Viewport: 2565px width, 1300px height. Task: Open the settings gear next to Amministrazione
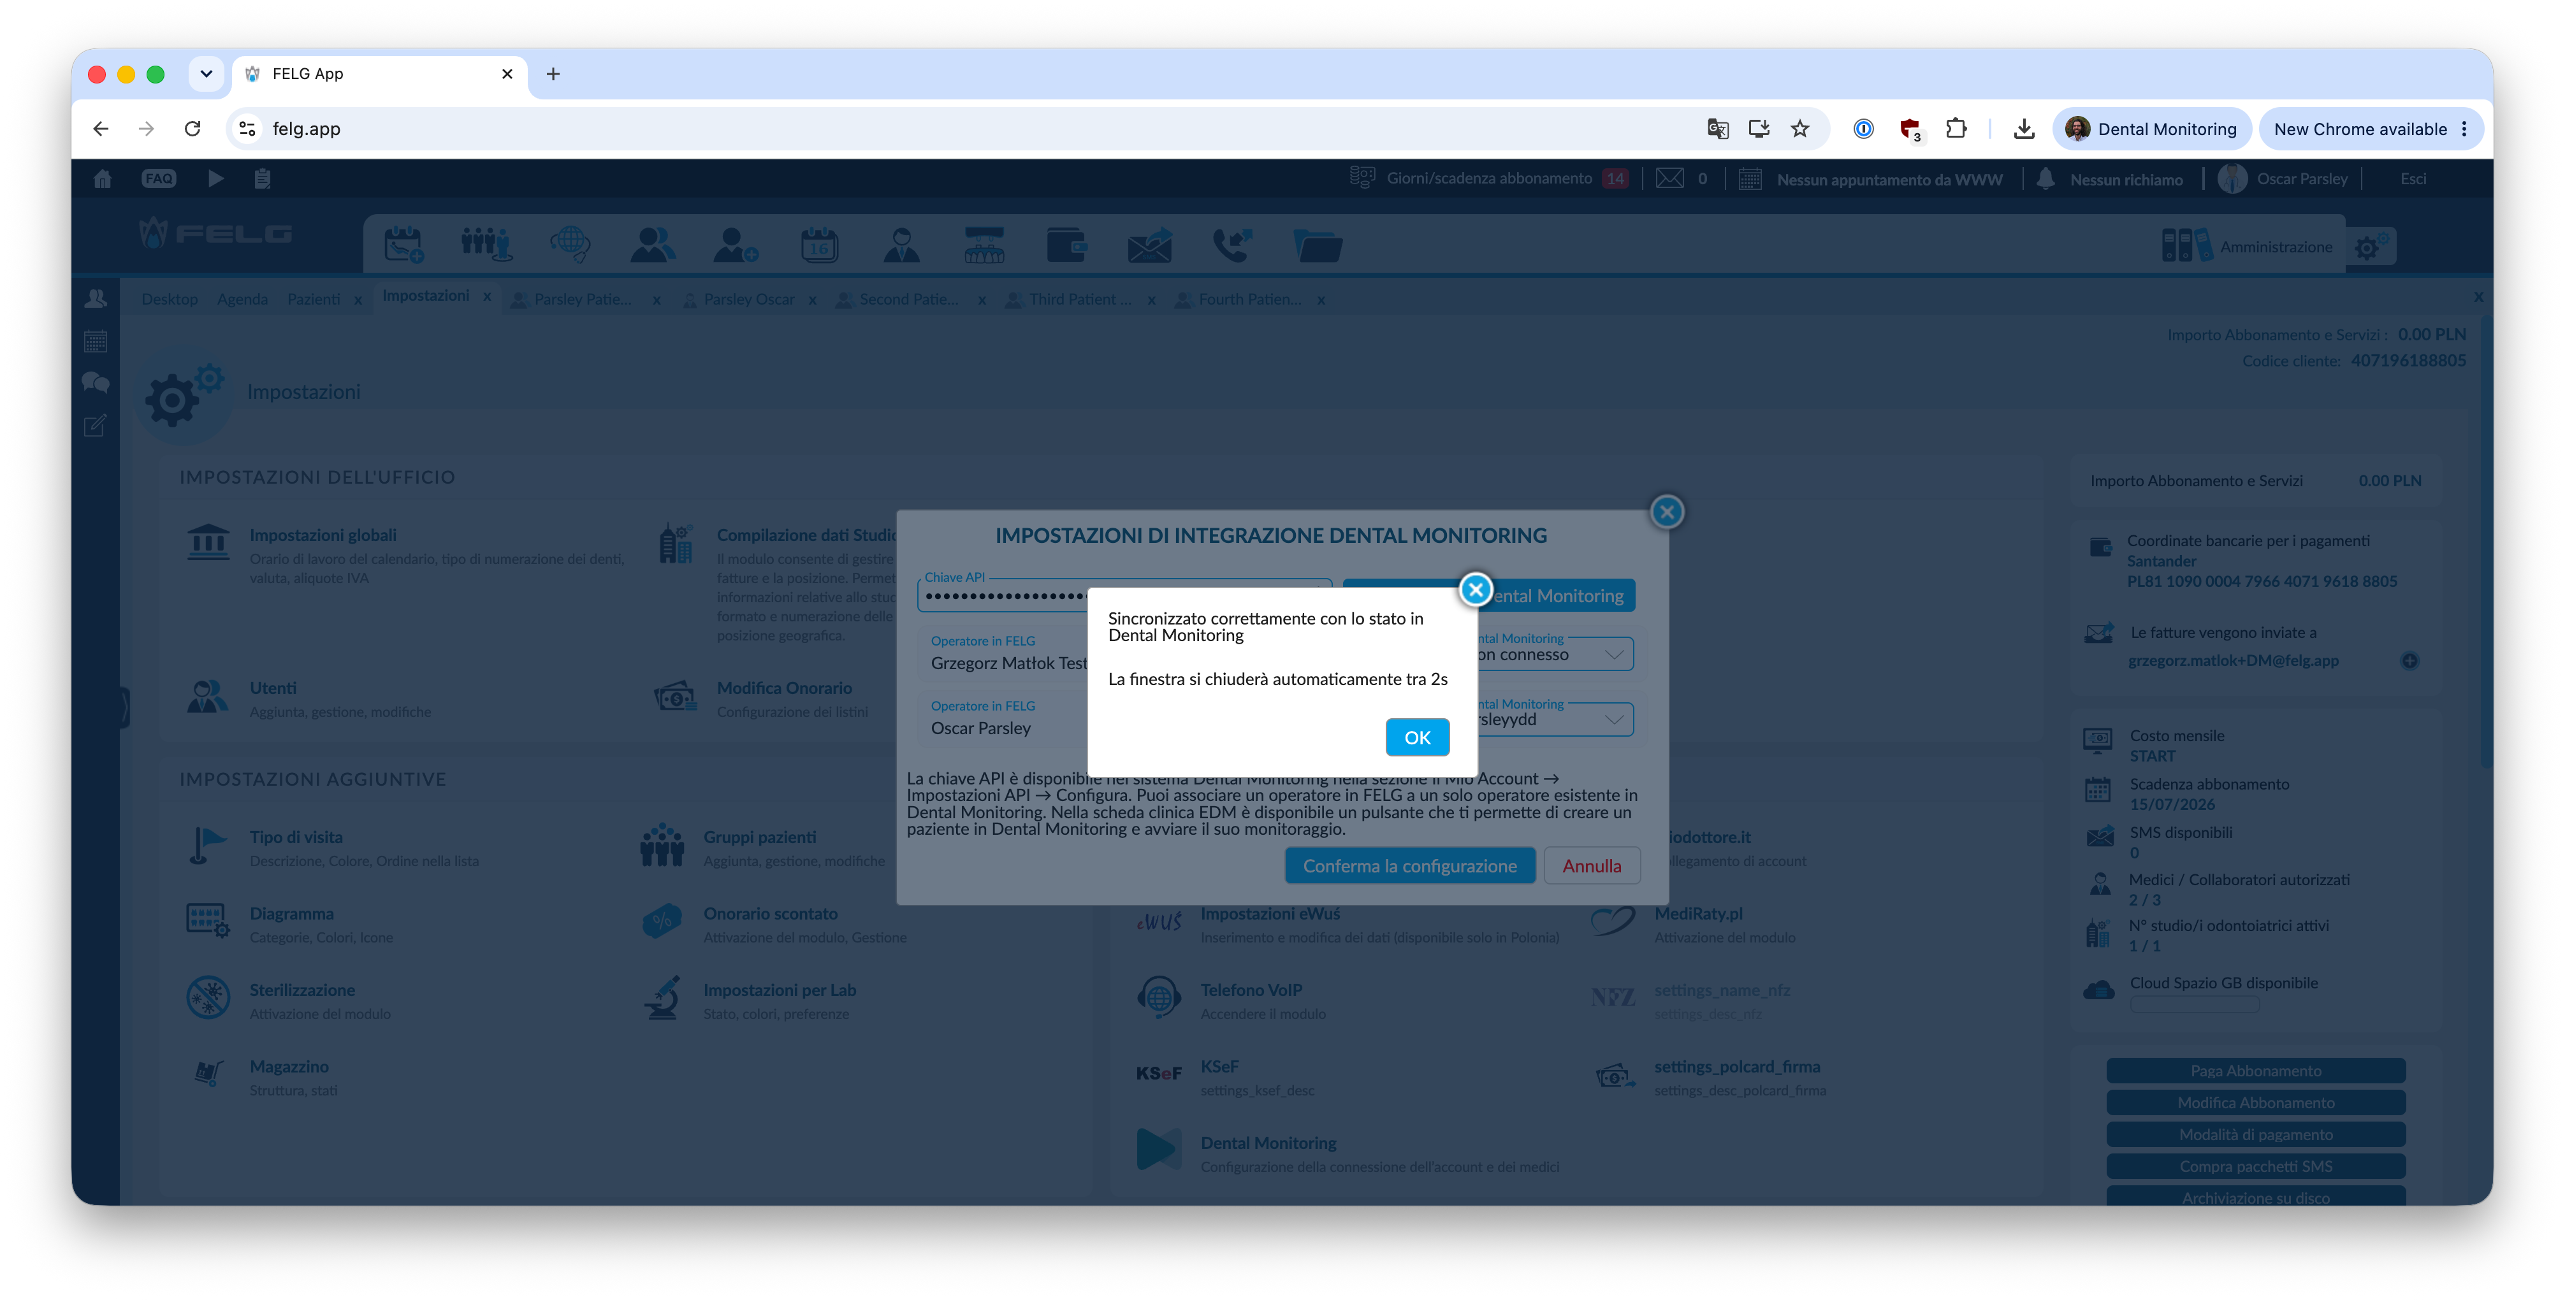pyautogui.click(x=2371, y=246)
